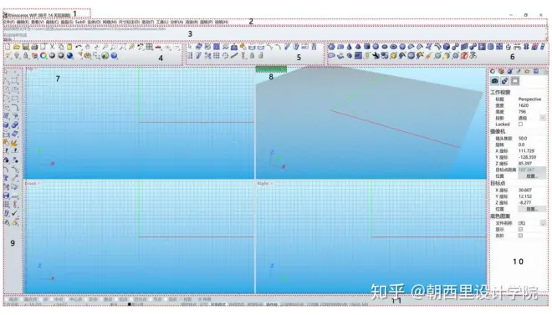552x315 pixels.
Task: Open the SubD menu
Action: pos(80,22)
